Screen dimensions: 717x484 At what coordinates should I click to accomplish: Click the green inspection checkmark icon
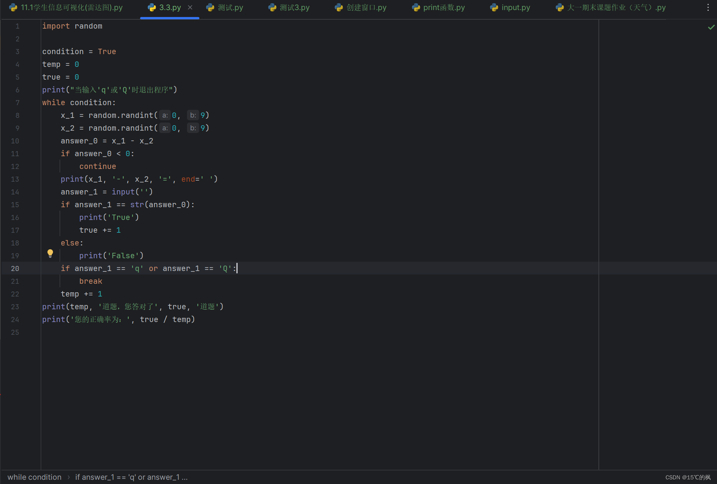click(x=711, y=27)
